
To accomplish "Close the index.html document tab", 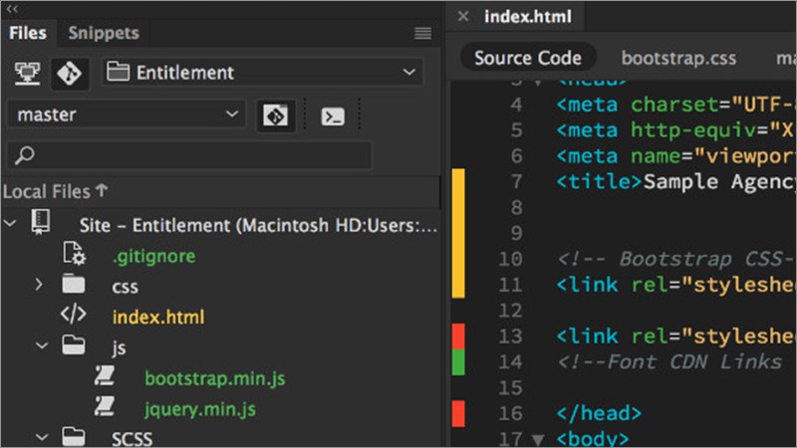I will coord(463,16).
